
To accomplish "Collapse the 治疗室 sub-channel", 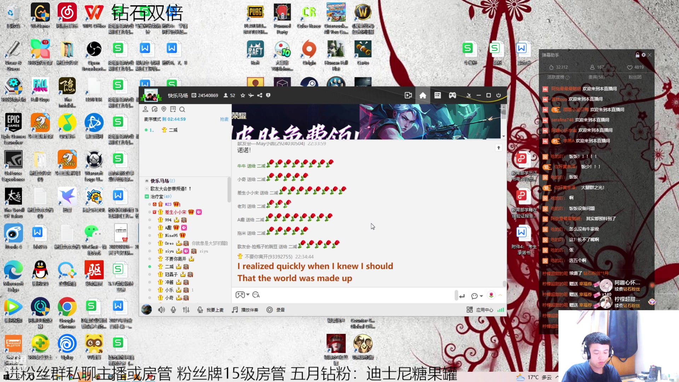I will tap(147, 196).
